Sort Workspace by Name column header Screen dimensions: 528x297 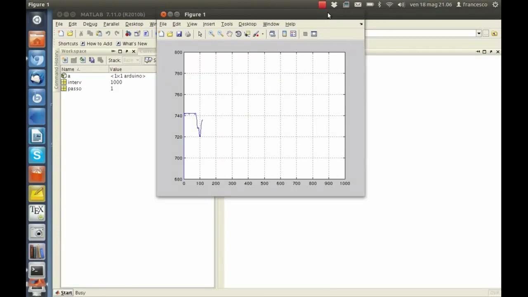tap(85, 69)
